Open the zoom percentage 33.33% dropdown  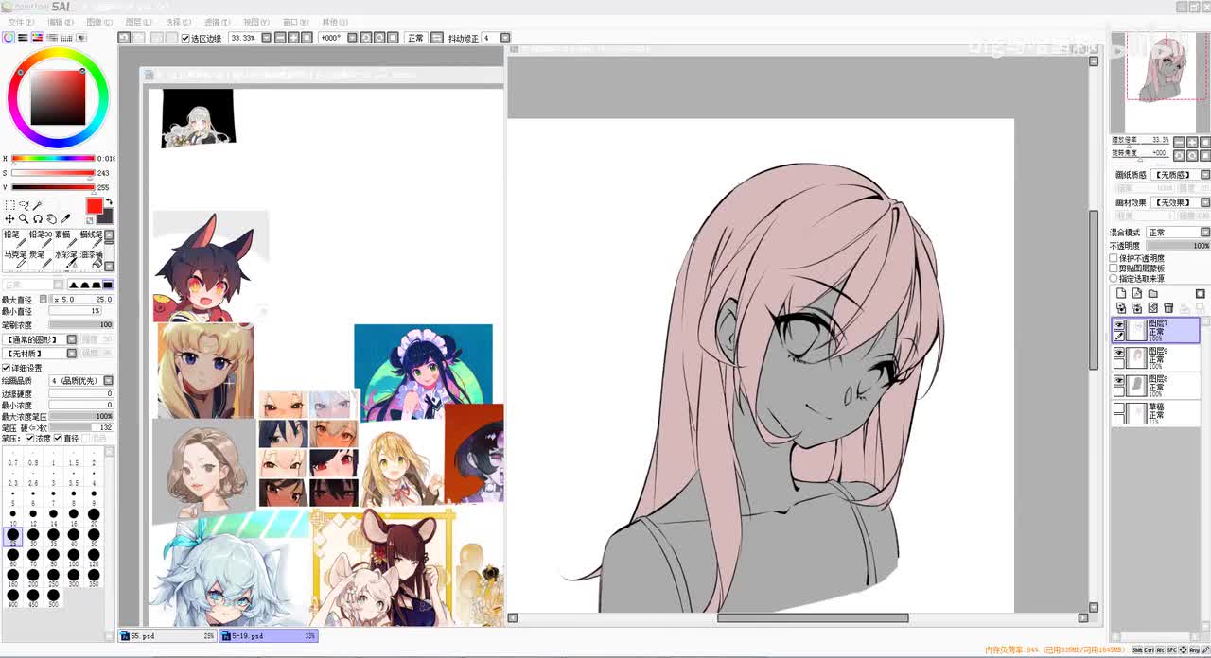click(266, 38)
